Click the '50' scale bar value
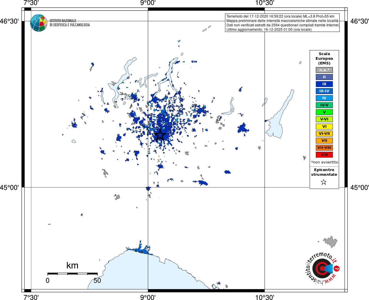The image size is (369, 300). [97, 281]
